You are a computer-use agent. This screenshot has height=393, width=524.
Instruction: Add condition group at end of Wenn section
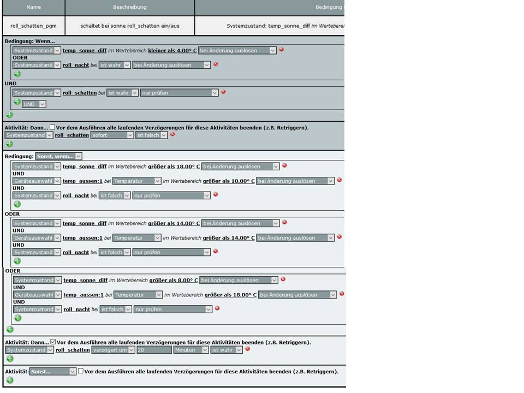(x=10, y=115)
